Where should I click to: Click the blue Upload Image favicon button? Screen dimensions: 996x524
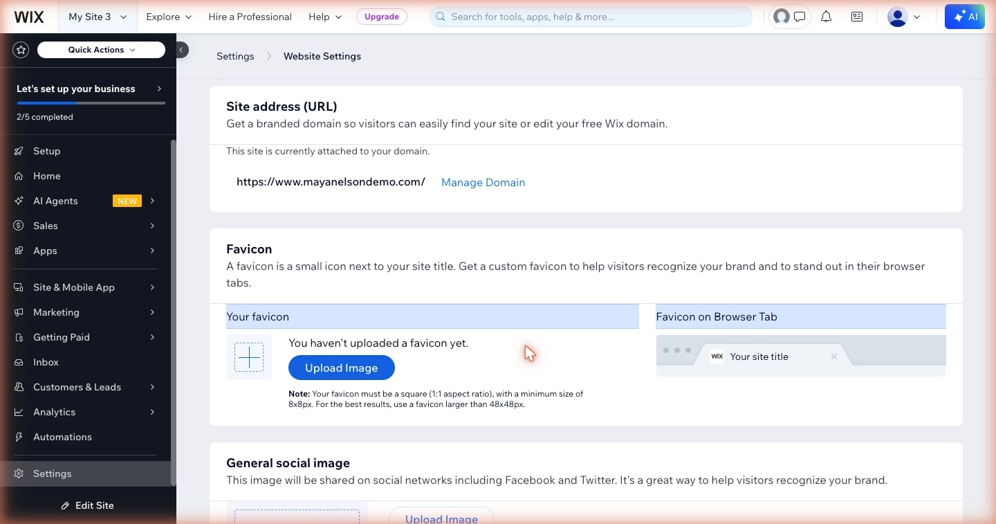[342, 368]
